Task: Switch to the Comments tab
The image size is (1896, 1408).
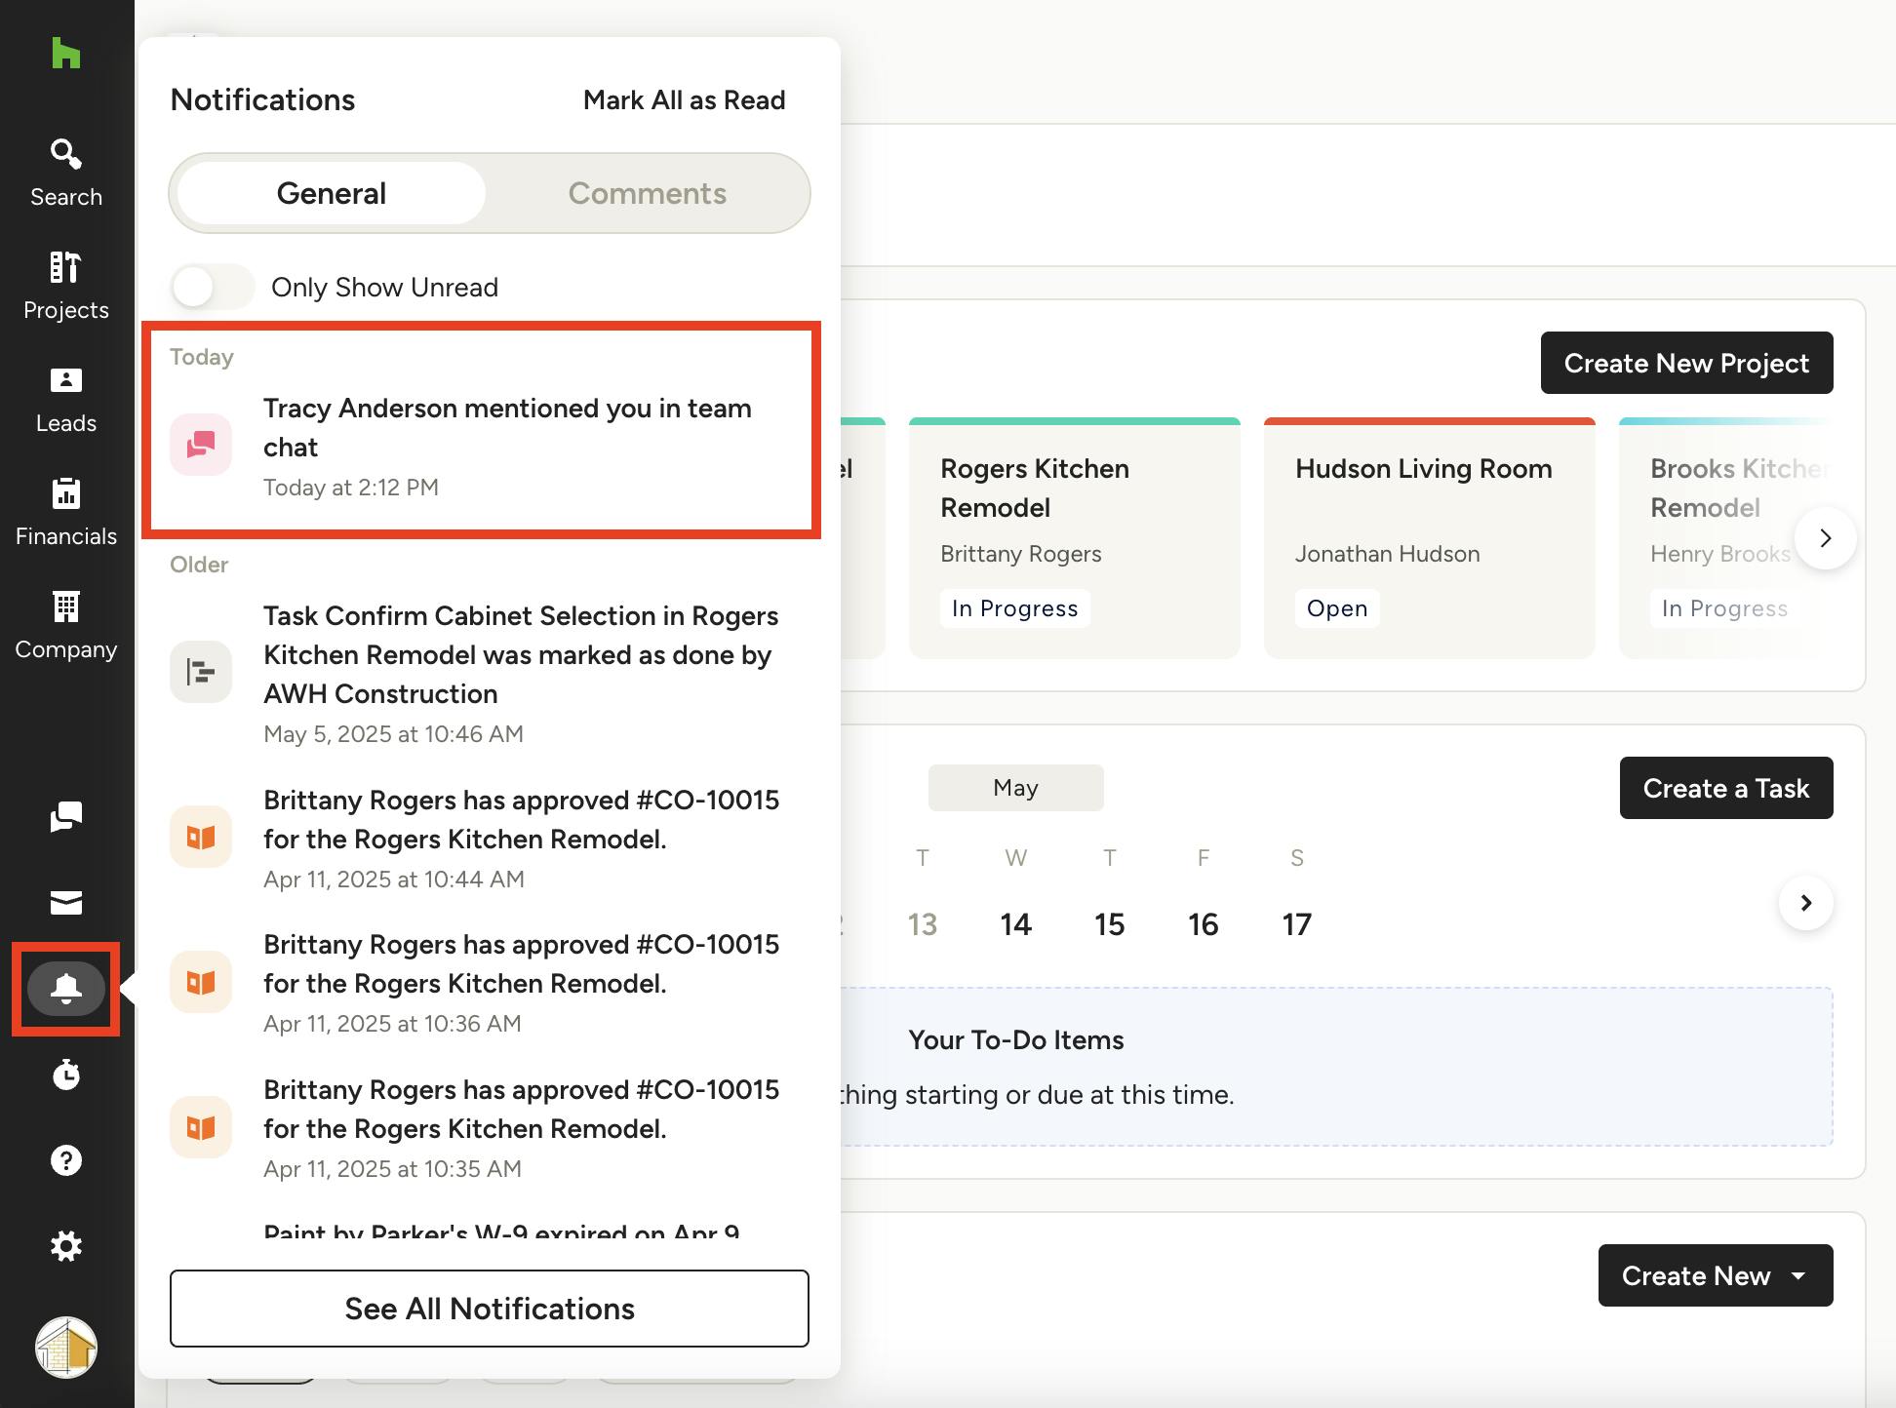Action: (x=647, y=193)
